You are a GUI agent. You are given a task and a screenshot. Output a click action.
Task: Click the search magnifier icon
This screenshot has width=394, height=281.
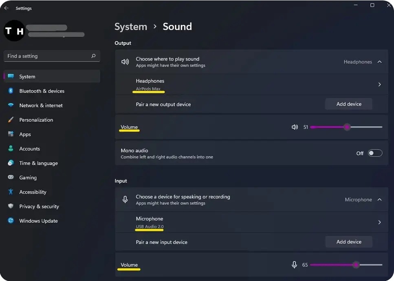[x=93, y=56]
